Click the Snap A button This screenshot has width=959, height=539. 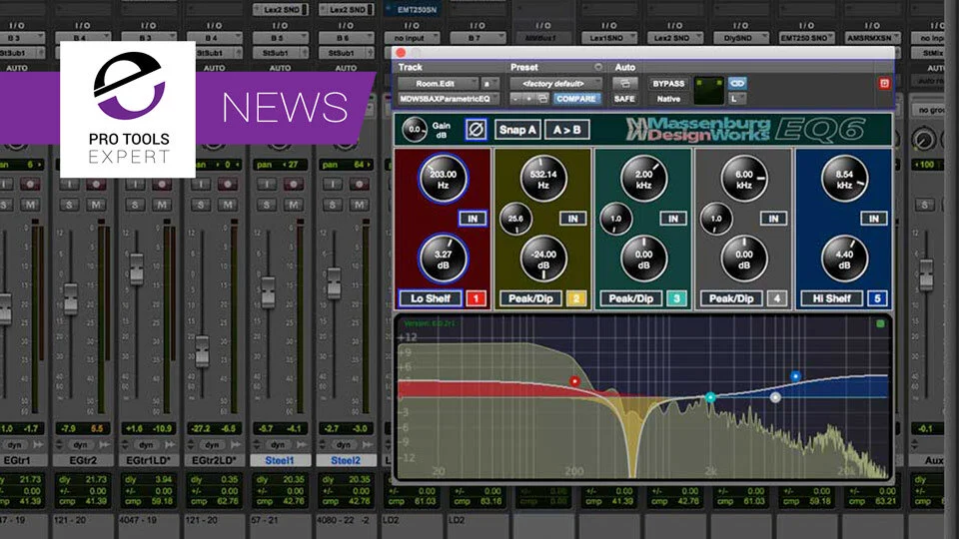(x=517, y=130)
